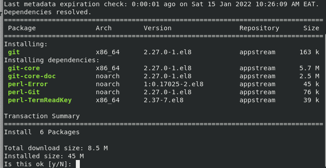Click the Transaction Summary heading
Screen dimensions: 326x168
[x=42, y=116]
